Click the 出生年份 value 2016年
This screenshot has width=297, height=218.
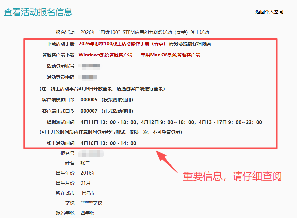tap(88, 173)
